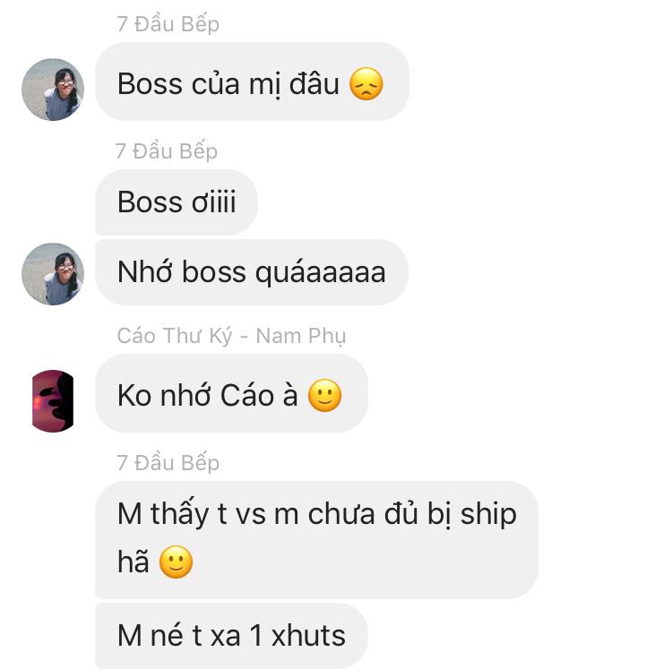Viewport: 672px width, 669px height.
Task: Open the avatar beside 'Nhớ boss quáaaaaa'
Action: pyautogui.click(x=53, y=274)
